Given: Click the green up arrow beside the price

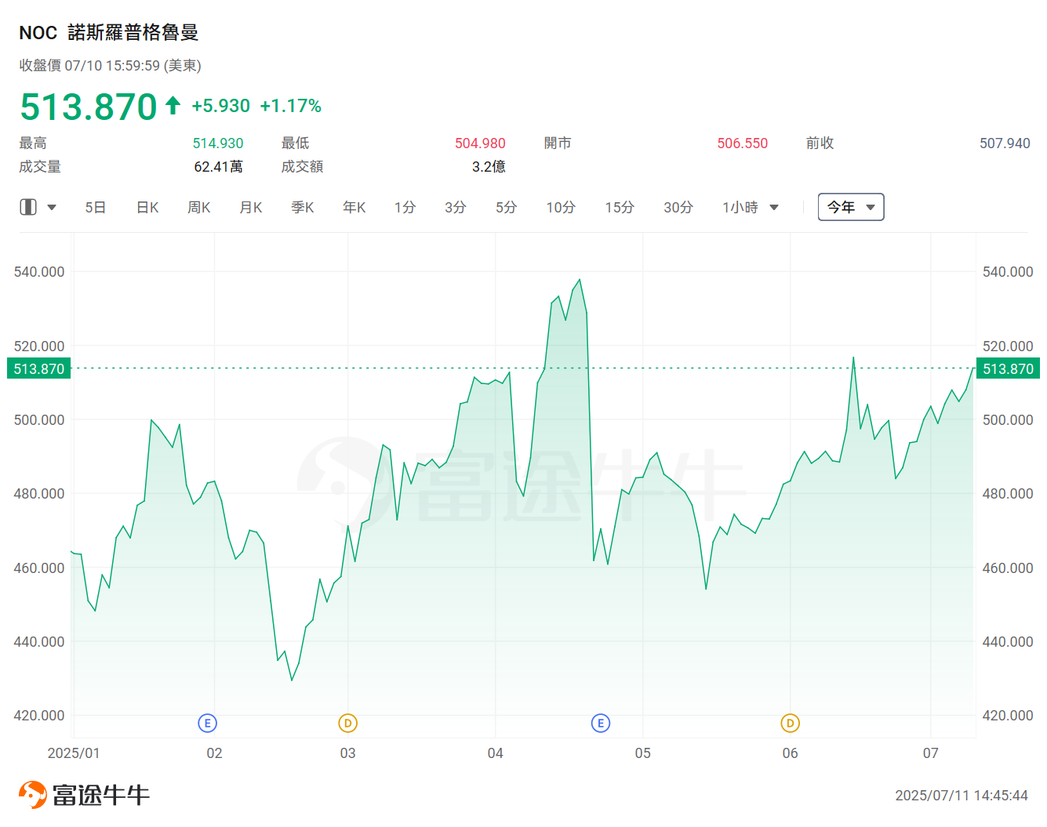Looking at the screenshot, I should (173, 105).
